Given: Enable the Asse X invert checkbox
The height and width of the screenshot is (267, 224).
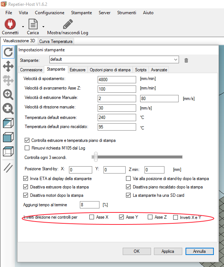Looking at the screenshot, I should [91, 217].
